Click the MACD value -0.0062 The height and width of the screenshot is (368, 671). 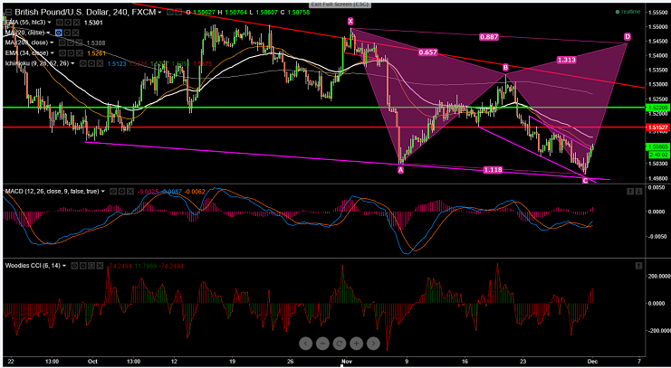coord(195,192)
